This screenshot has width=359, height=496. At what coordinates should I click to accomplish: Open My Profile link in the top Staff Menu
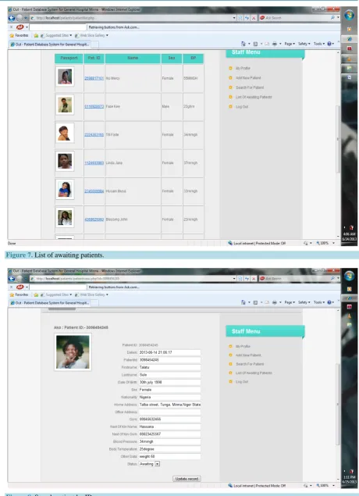click(243, 68)
